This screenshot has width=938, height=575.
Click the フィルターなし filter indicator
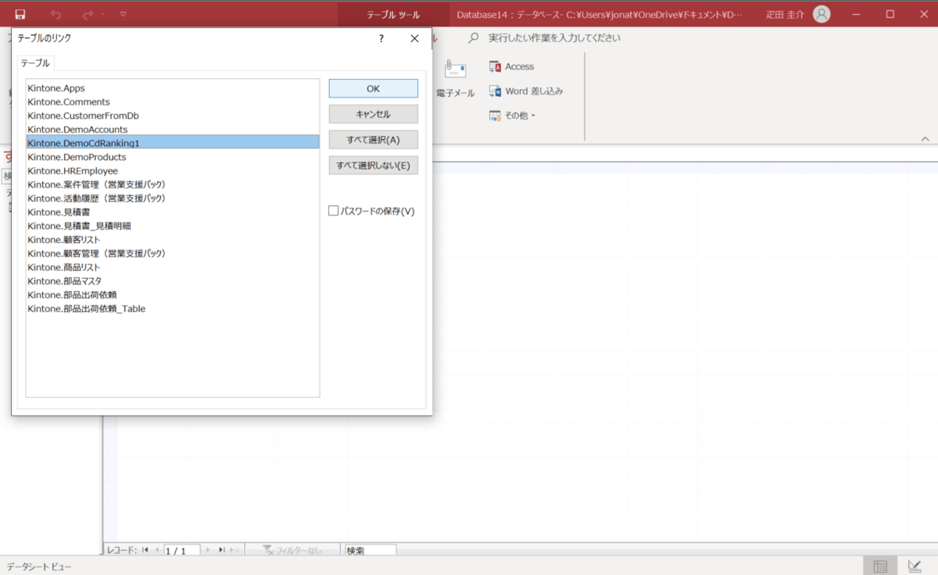(292, 550)
